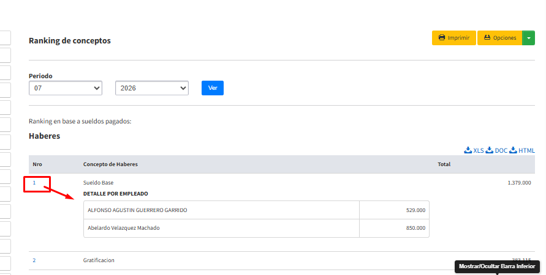Select the 1.379.000 total value
This screenshot has width=546, height=275.
tap(519, 183)
